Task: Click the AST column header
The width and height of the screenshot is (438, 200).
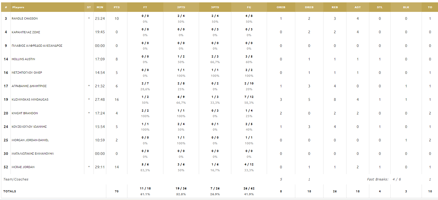Action: [358, 7]
